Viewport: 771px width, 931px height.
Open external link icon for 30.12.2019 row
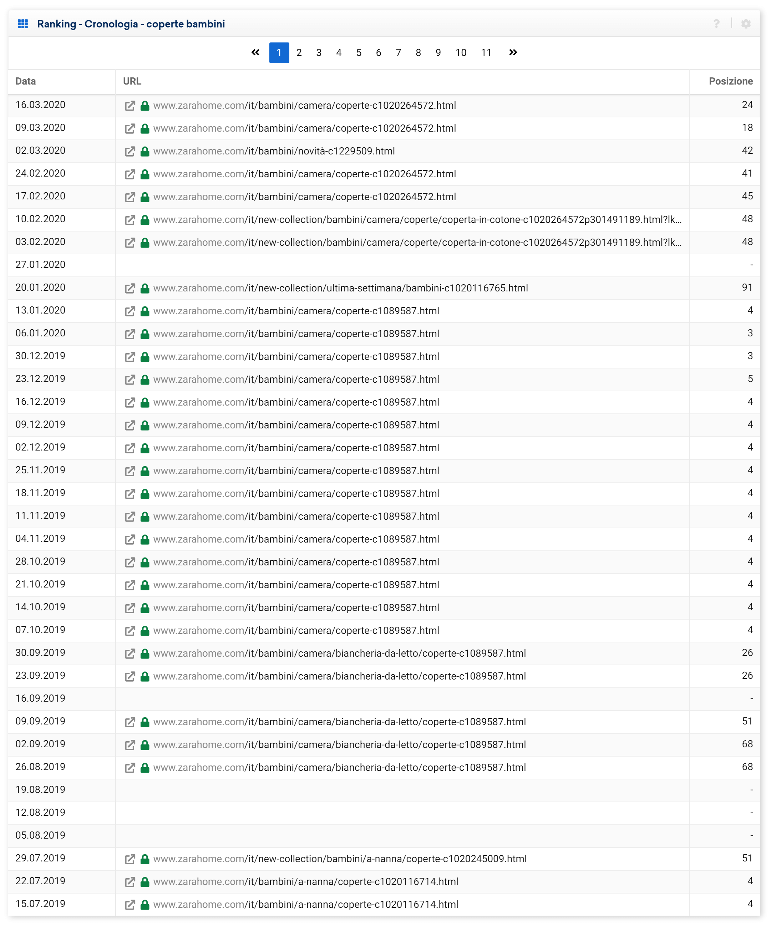coord(130,357)
